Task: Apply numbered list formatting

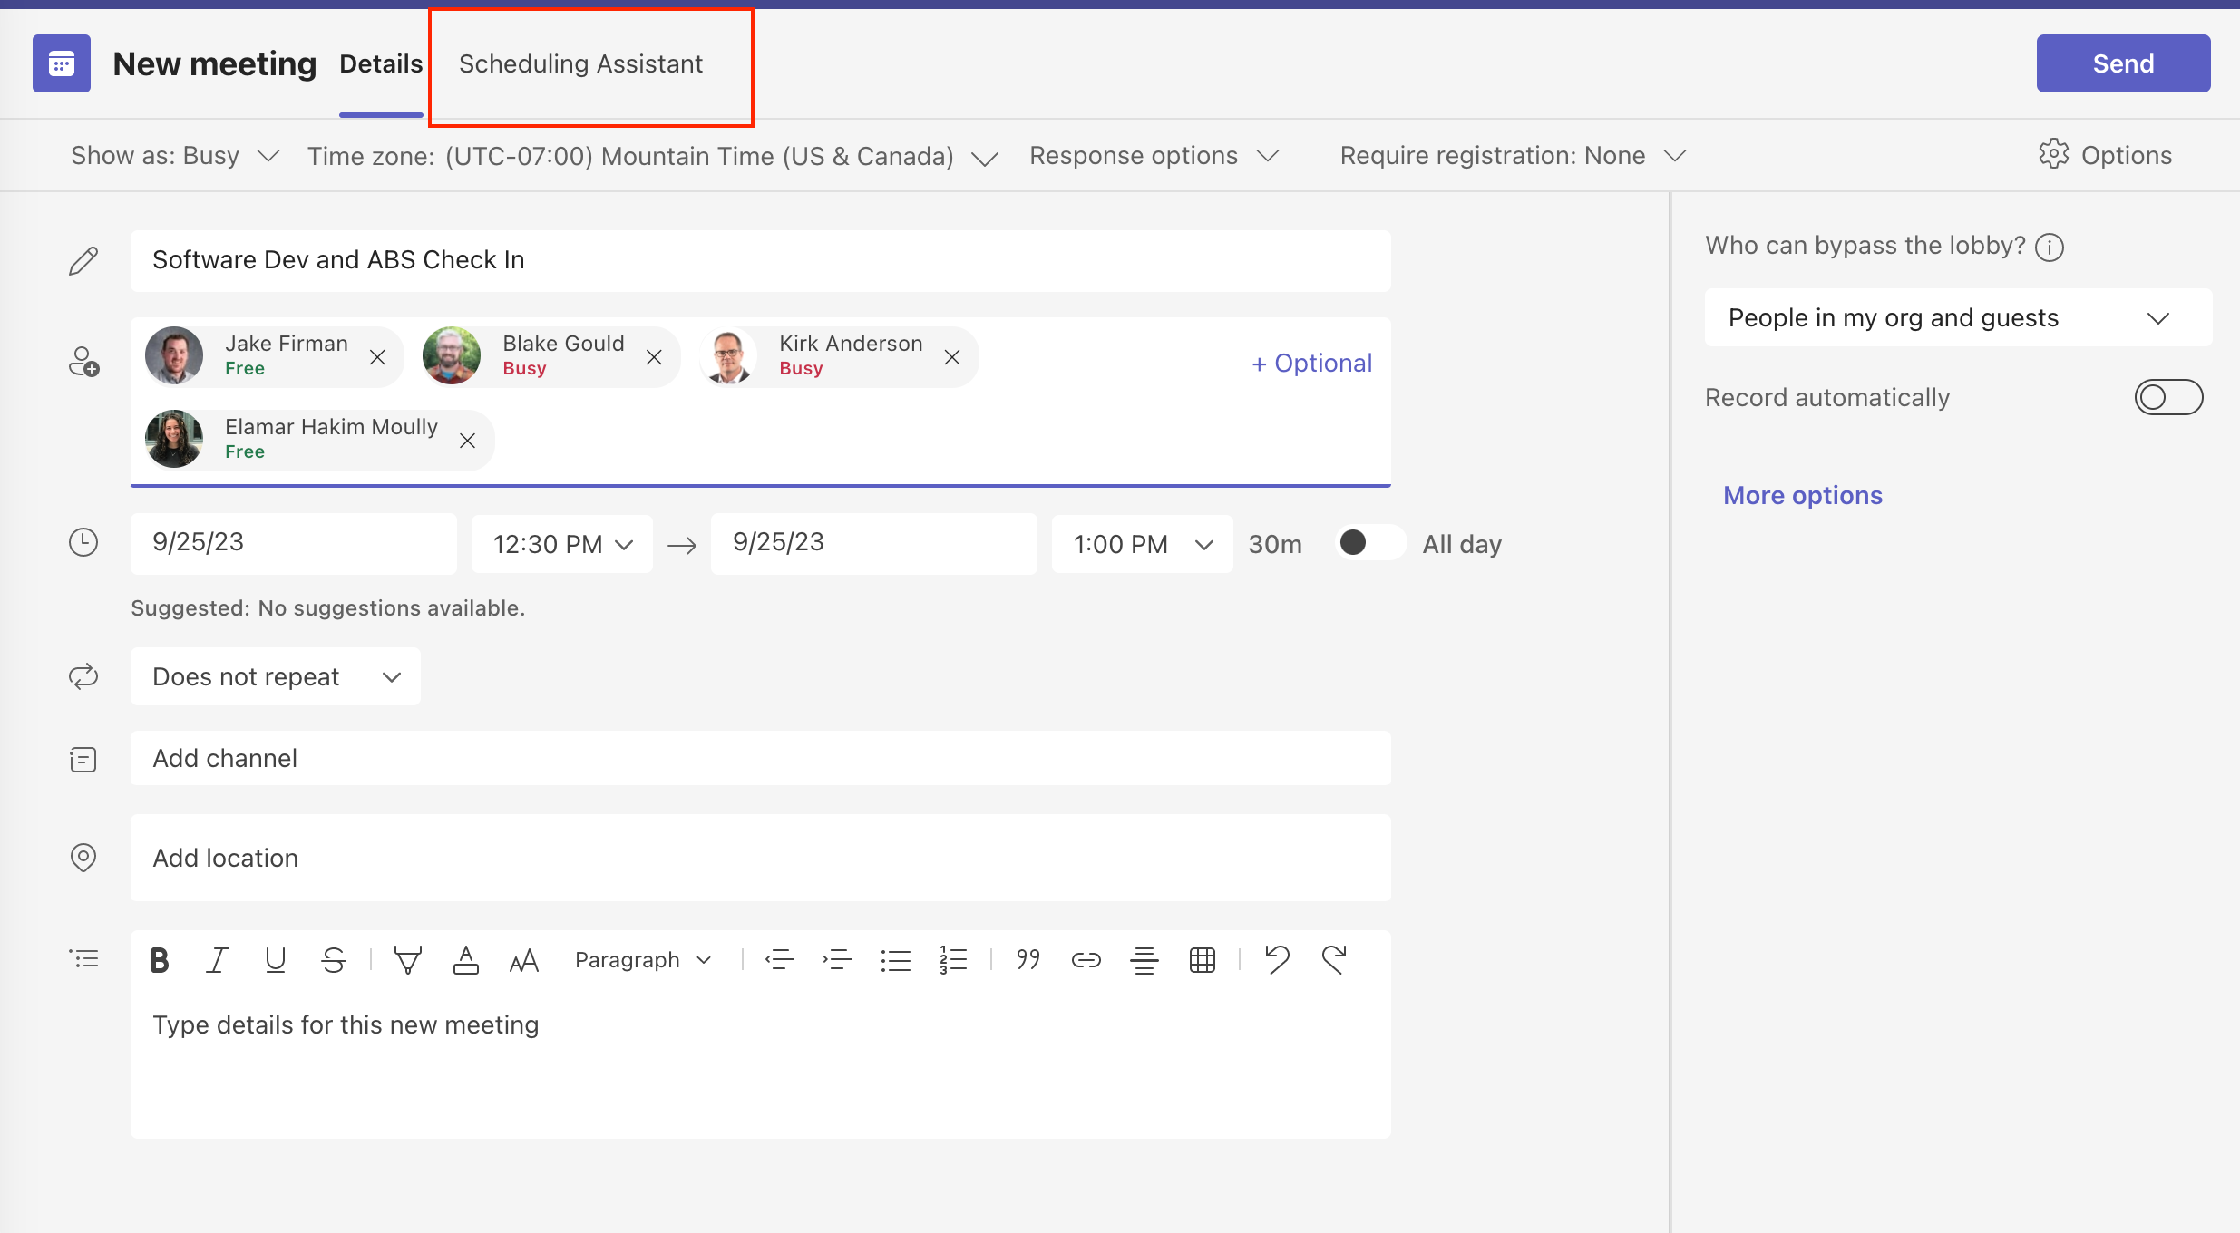Action: tap(953, 959)
